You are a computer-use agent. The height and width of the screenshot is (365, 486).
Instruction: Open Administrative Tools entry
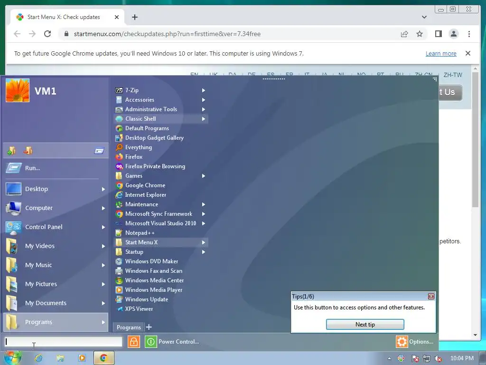[160, 109]
